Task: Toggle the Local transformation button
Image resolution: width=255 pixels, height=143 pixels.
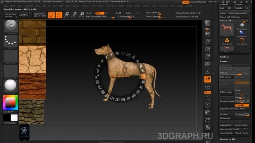Action: 207,79
